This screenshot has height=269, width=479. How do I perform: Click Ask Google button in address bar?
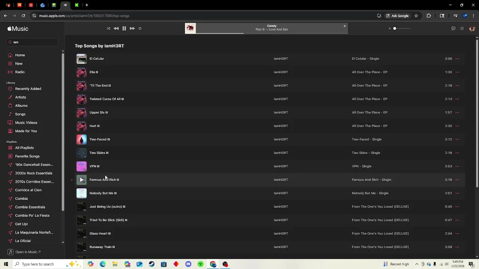397,16
